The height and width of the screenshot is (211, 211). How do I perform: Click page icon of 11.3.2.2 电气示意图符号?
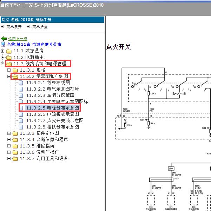tap(21, 89)
